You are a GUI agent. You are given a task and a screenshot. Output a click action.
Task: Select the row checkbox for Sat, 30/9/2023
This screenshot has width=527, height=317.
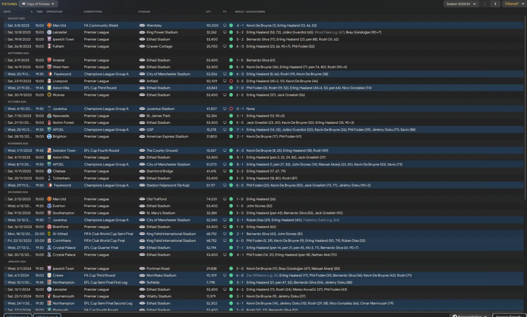(6, 95)
